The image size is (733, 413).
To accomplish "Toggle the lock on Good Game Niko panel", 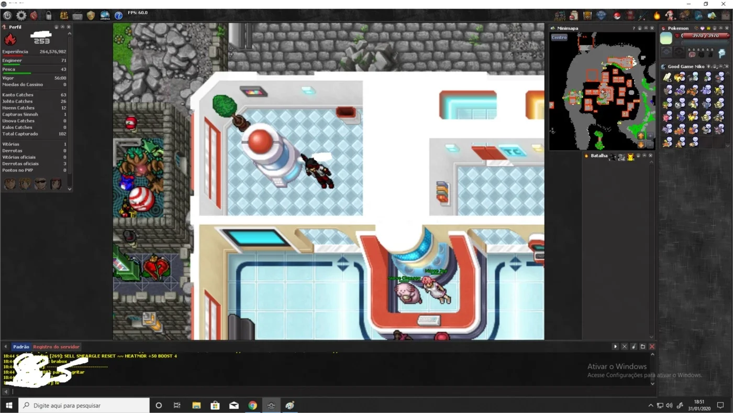I will (x=715, y=67).
